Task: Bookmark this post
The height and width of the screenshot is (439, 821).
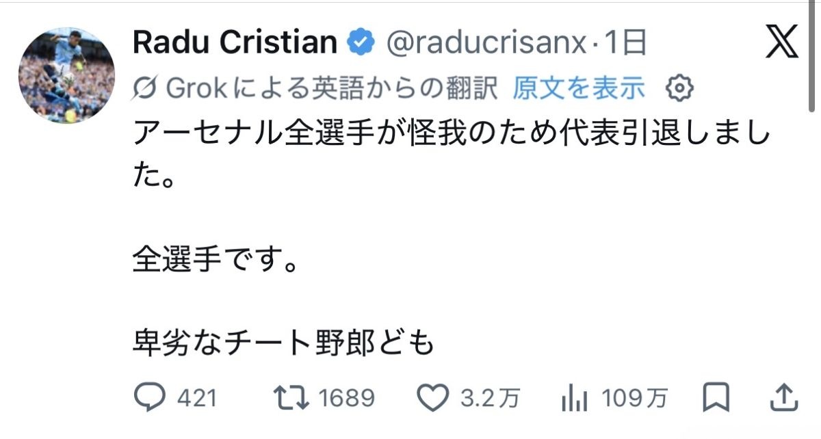Action: coord(716,397)
